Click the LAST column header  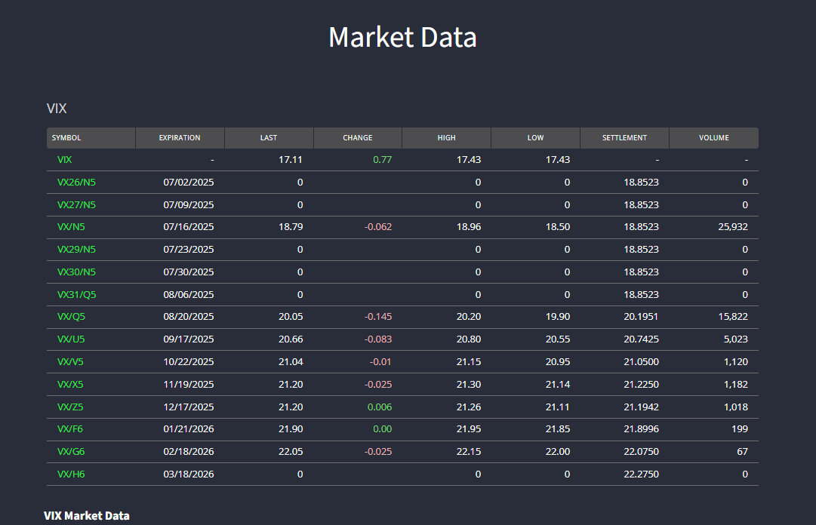(x=269, y=138)
